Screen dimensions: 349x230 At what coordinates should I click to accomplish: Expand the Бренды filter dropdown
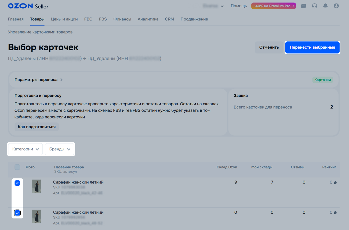pos(60,149)
